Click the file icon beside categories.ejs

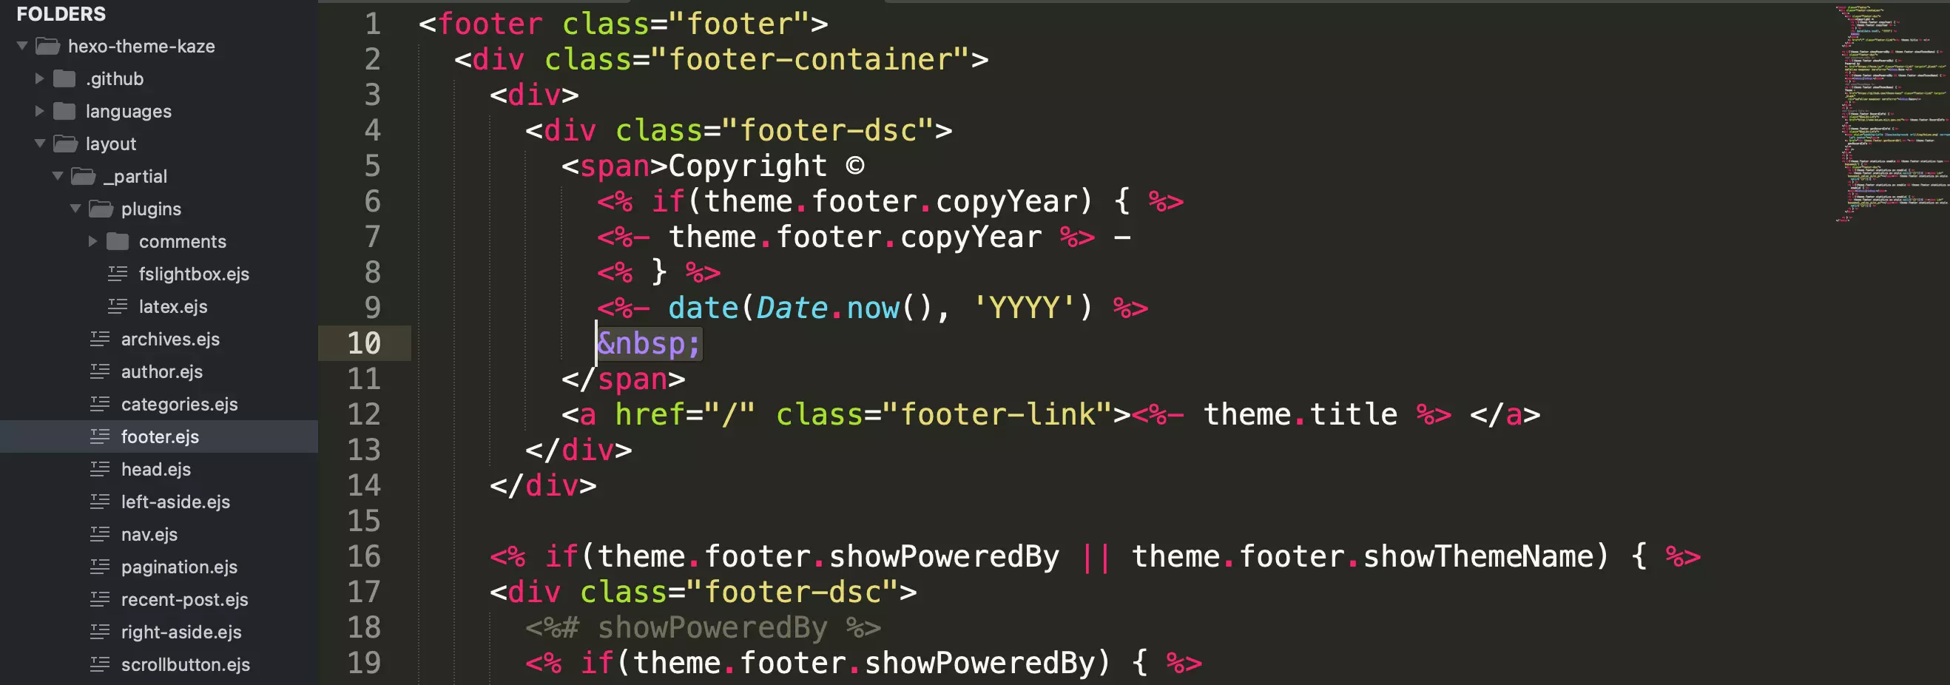(100, 404)
